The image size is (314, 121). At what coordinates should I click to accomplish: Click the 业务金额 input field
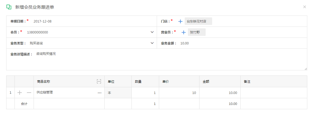pos(242,43)
